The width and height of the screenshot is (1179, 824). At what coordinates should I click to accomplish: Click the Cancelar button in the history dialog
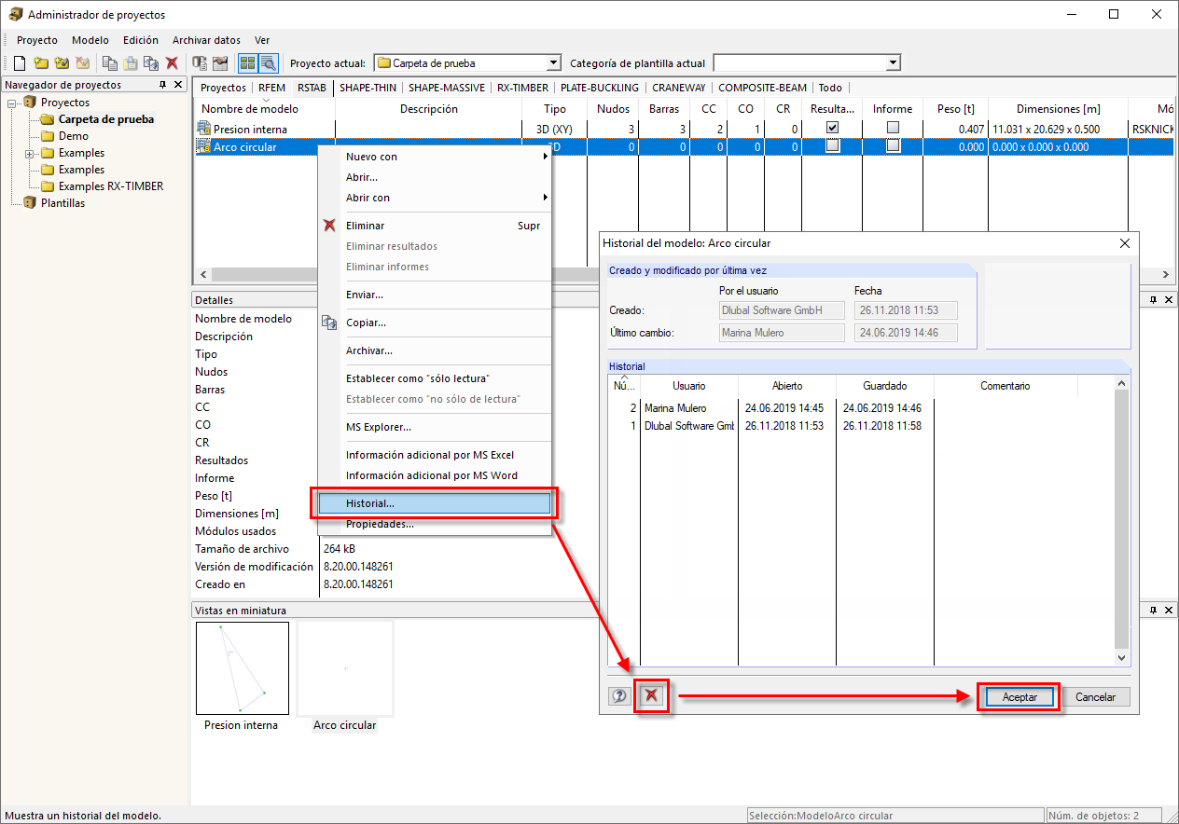(x=1097, y=696)
